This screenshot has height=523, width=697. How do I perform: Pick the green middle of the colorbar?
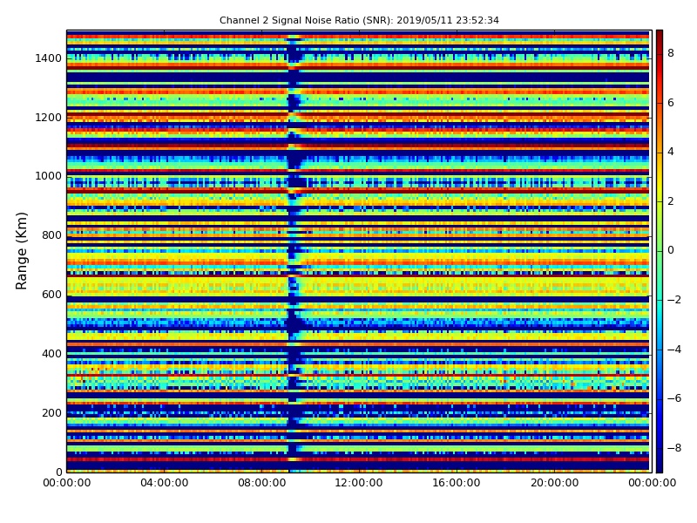pos(660,251)
